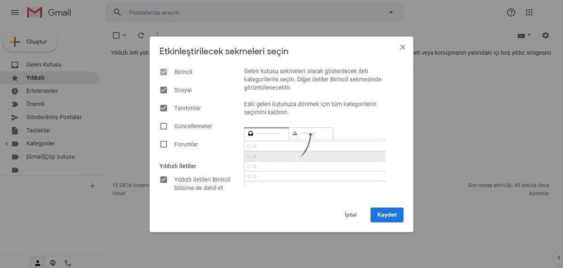The height and width of the screenshot is (268, 563).
Task: Enable the Forumlar checkbox
Action: 164,144
